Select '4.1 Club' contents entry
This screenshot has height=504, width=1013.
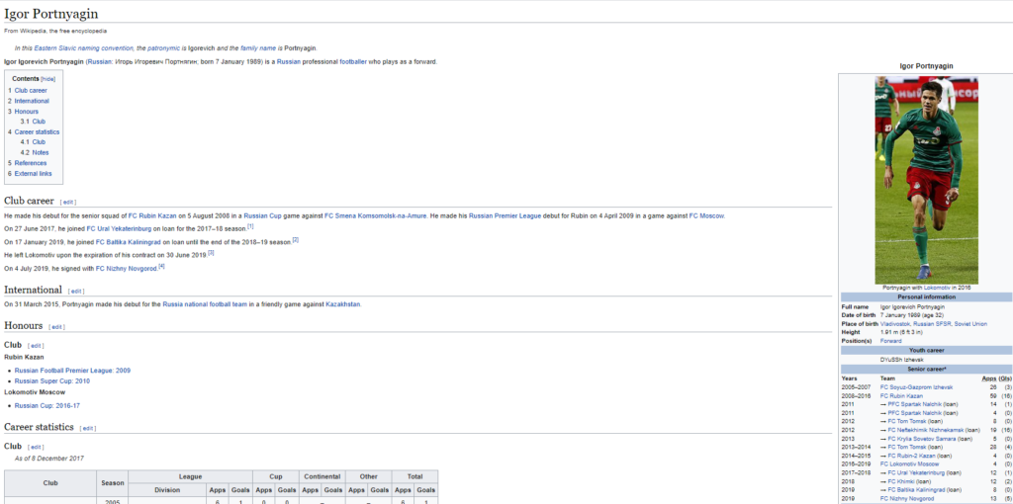pyautogui.click(x=33, y=142)
